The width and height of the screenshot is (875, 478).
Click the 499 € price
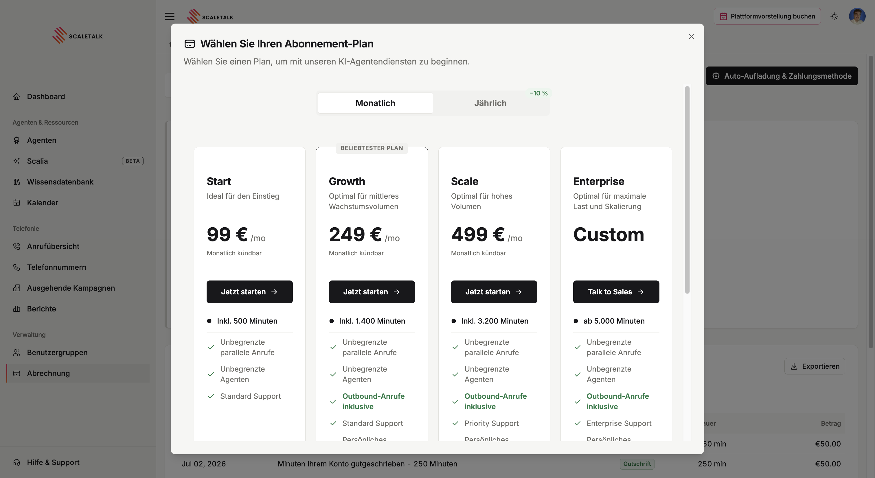(478, 234)
